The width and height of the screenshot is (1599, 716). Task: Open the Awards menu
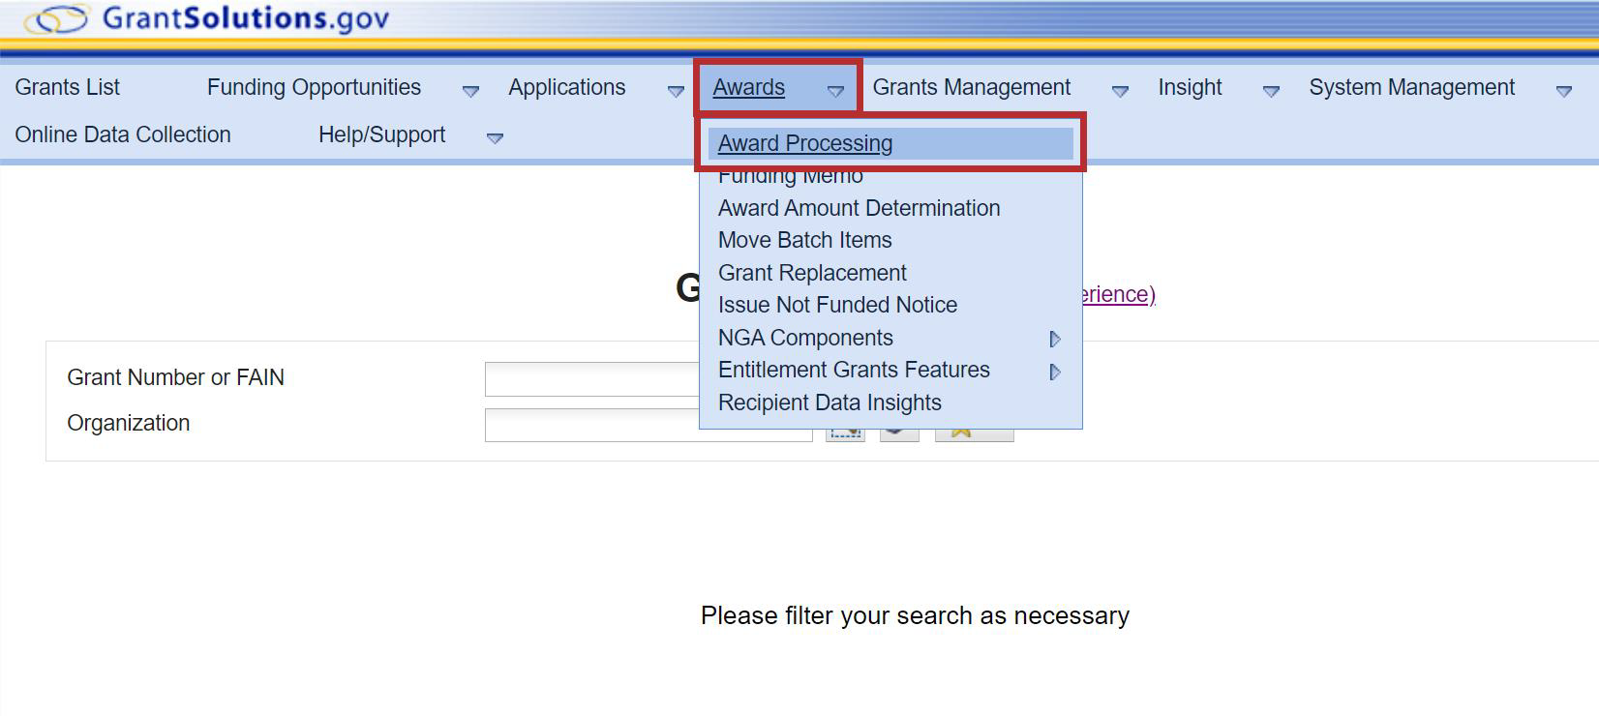pos(748,88)
